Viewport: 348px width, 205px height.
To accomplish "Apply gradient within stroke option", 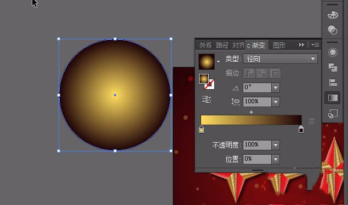I will tap(249, 73).
